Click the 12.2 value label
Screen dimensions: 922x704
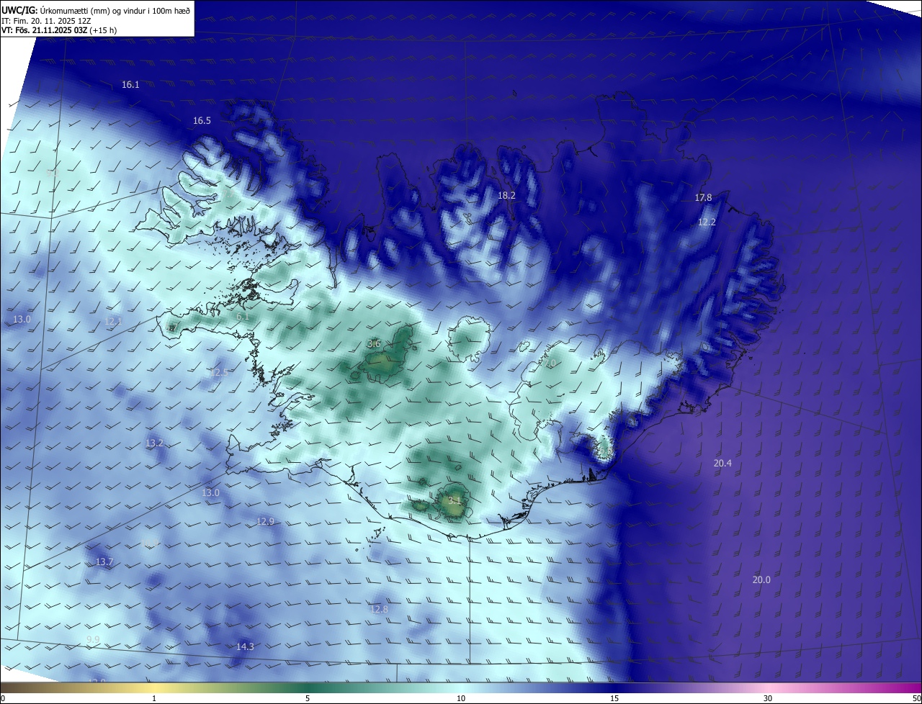[707, 222]
